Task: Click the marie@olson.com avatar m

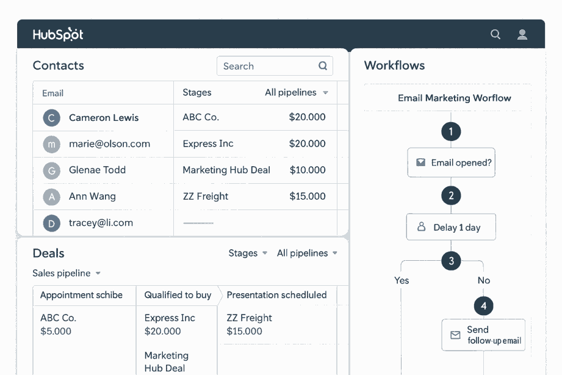Action: click(52, 144)
